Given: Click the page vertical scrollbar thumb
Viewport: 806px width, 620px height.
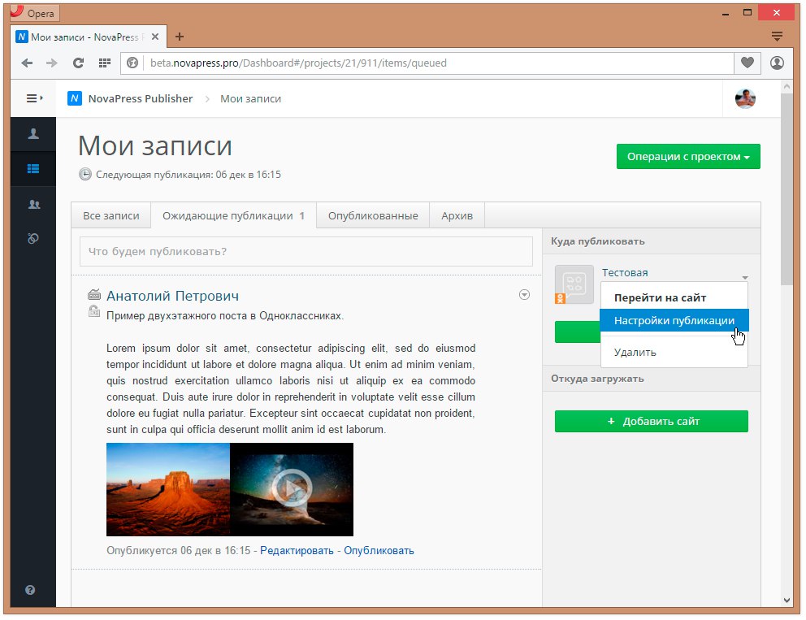Looking at the screenshot, I should (x=786, y=189).
